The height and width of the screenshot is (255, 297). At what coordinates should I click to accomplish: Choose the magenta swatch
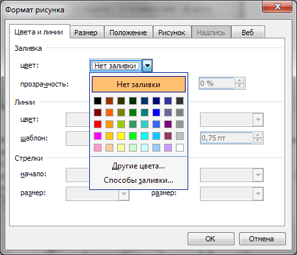coord(98,136)
